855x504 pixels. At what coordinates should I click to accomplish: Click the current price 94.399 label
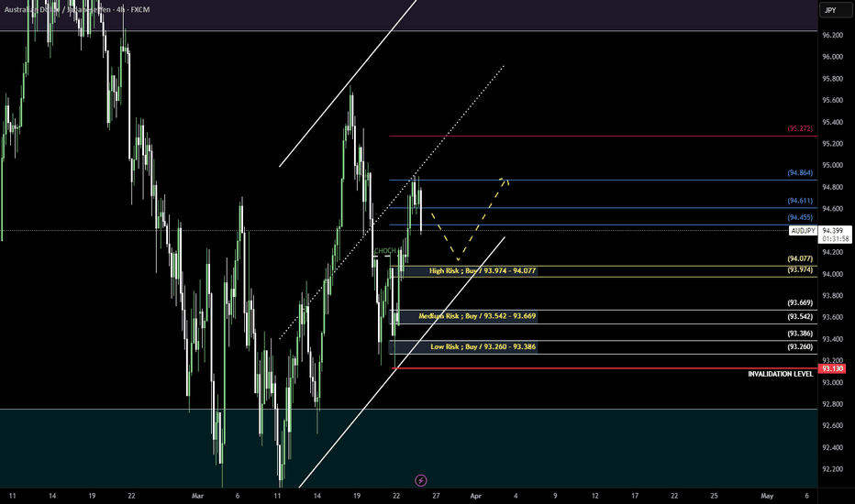pyautogui.click(x=833, y=231)
